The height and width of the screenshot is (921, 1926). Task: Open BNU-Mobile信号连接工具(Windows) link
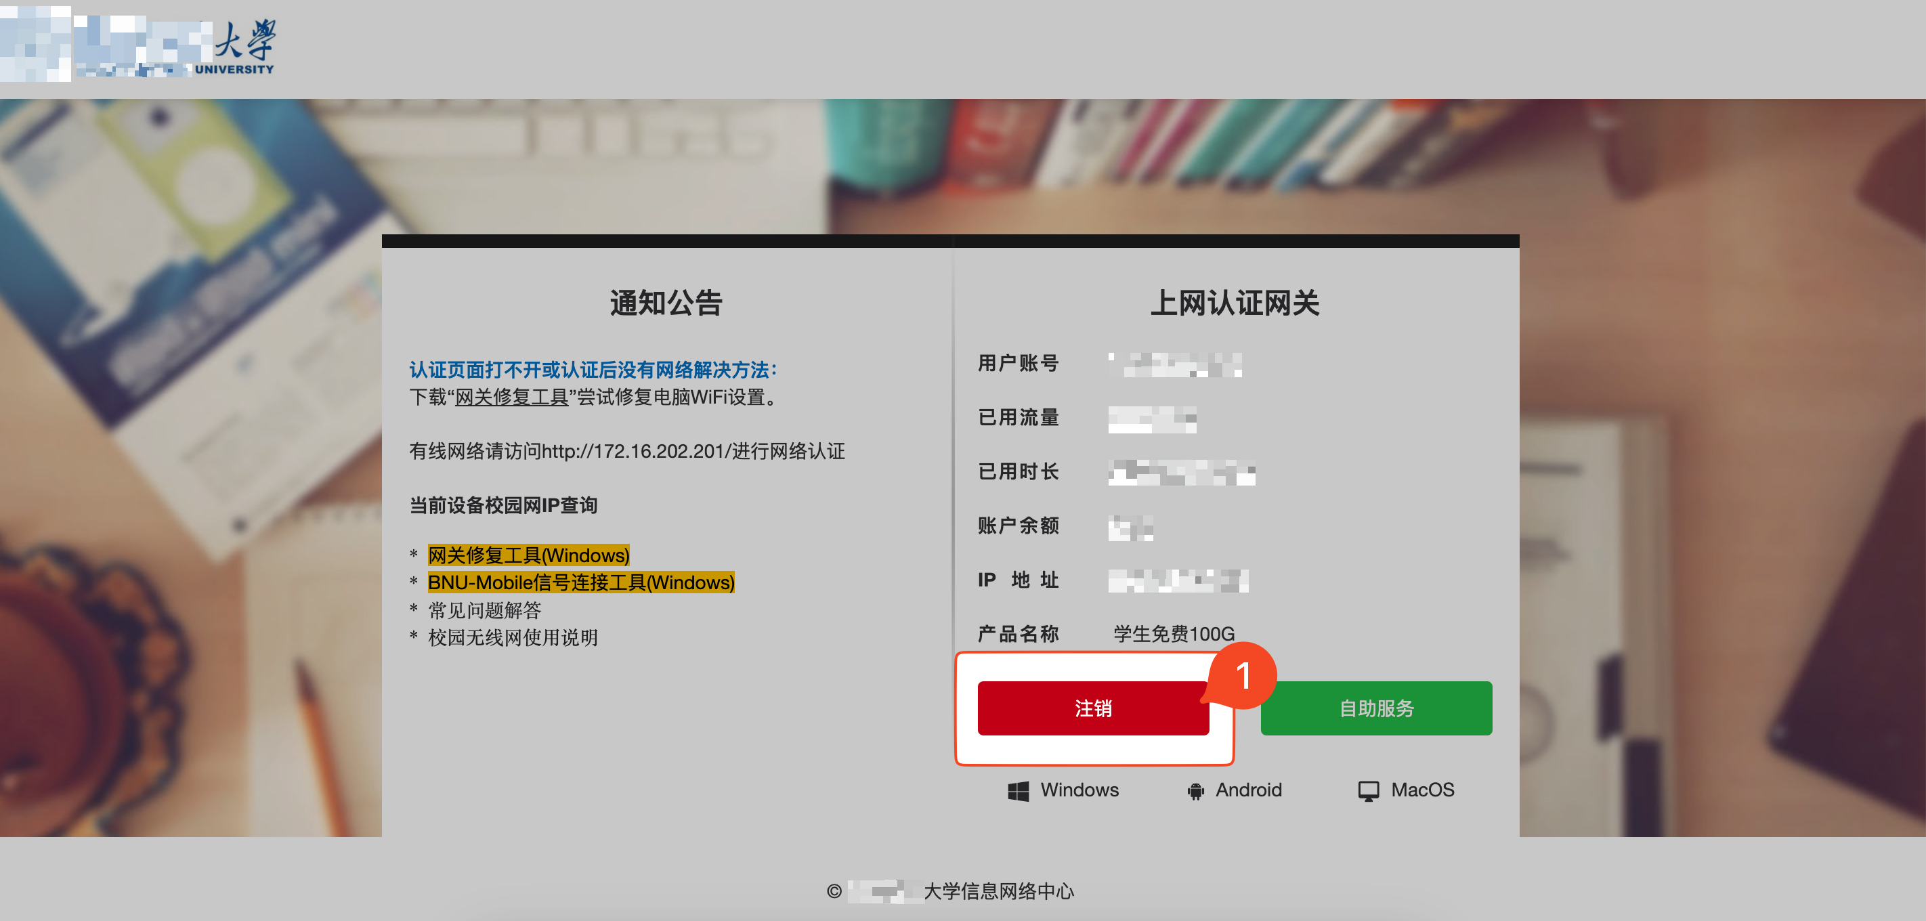click(x=580, y=582)
